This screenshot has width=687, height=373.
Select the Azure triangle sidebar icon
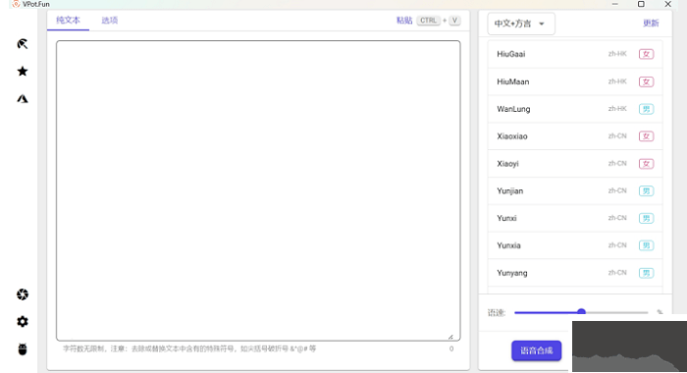(23, 98)
